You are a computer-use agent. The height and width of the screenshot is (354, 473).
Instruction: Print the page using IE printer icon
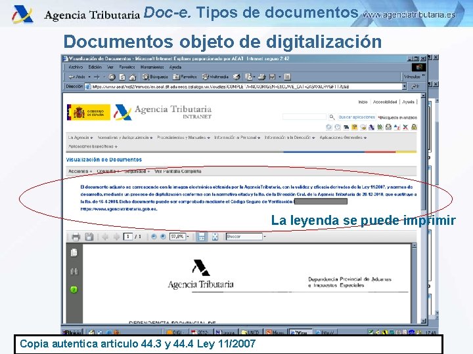click(x=261, y=77)
